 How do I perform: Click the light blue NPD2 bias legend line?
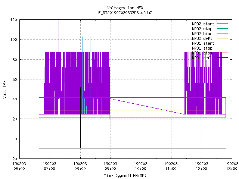click(222, 33)
